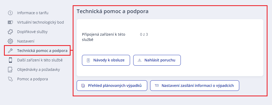Click the puzzle icon for Doplňkové služby
Viewport: 272px width, 105px height.
click(x=10, y=32)
